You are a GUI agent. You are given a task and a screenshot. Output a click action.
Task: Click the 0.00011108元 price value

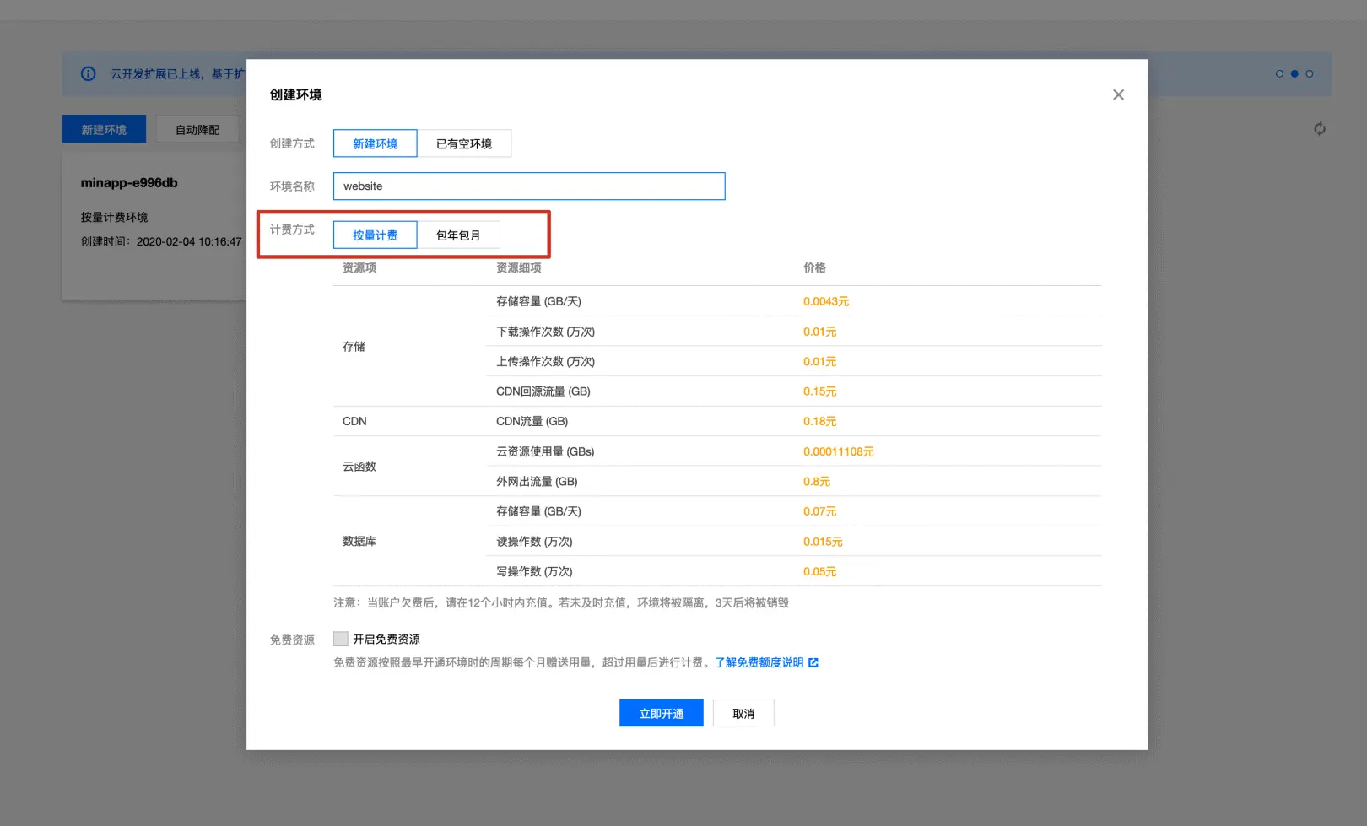point(839,451)
